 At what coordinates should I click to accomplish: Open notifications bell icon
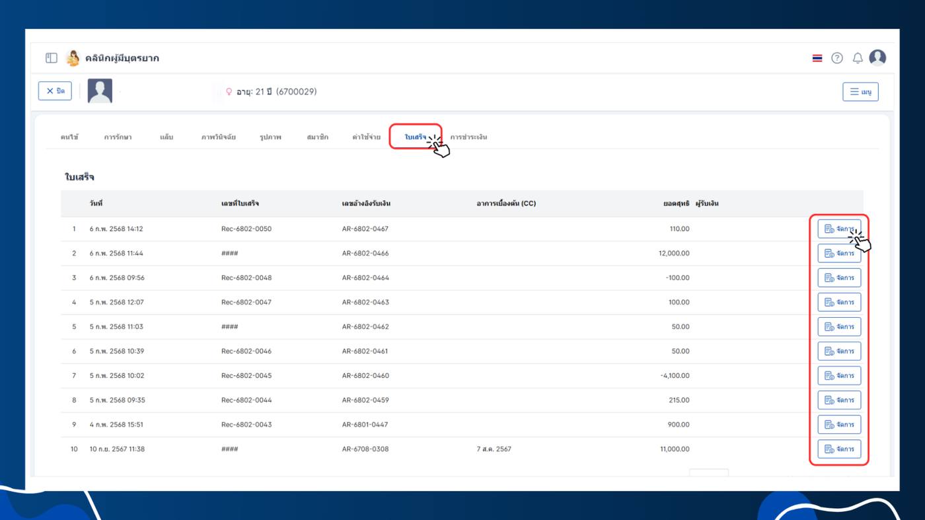pyautogui.click(x=858, y=58)
